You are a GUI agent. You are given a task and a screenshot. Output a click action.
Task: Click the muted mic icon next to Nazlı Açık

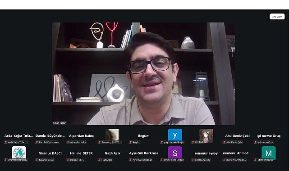pyautogui.click(x=99, y=160)
